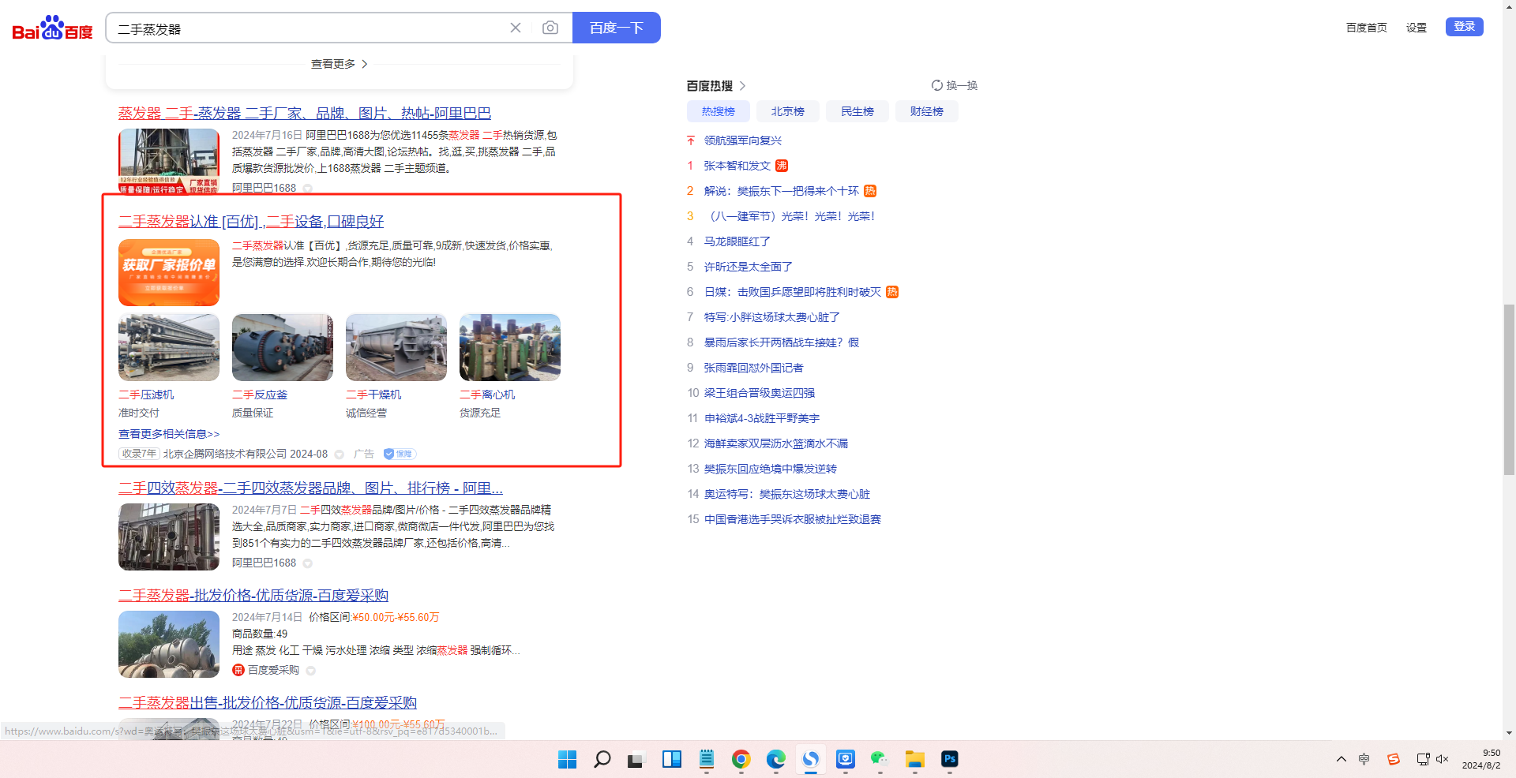Viewport: 1516px width, 778px height.
Task: Click the 保障 shield badge on ad
Action: click(x=400, y=454)
